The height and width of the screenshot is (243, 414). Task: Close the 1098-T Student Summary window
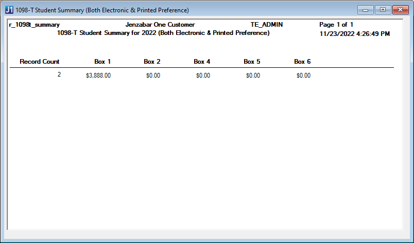tap(399, 10)
